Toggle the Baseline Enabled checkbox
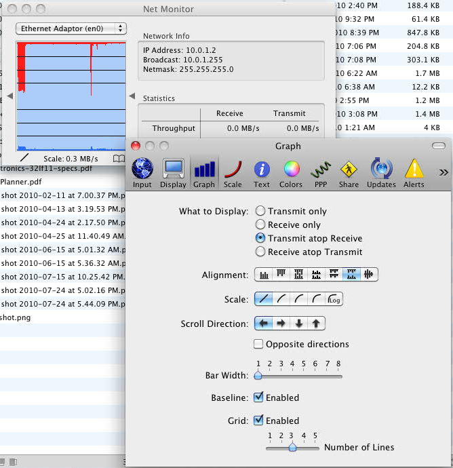The width and height of the screenshot is (453, 468). (x=259, y=398)
